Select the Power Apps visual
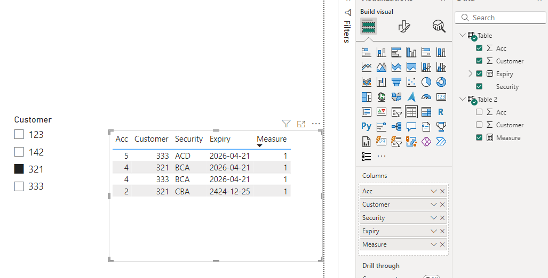Screen dimensions: 548x278 (426, 141)
